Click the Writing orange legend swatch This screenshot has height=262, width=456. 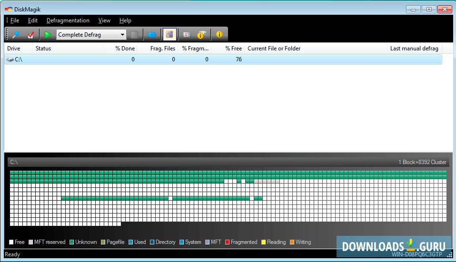292,242
